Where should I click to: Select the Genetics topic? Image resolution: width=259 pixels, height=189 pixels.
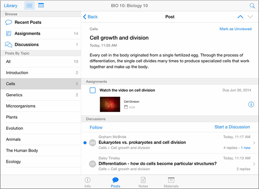41,95
